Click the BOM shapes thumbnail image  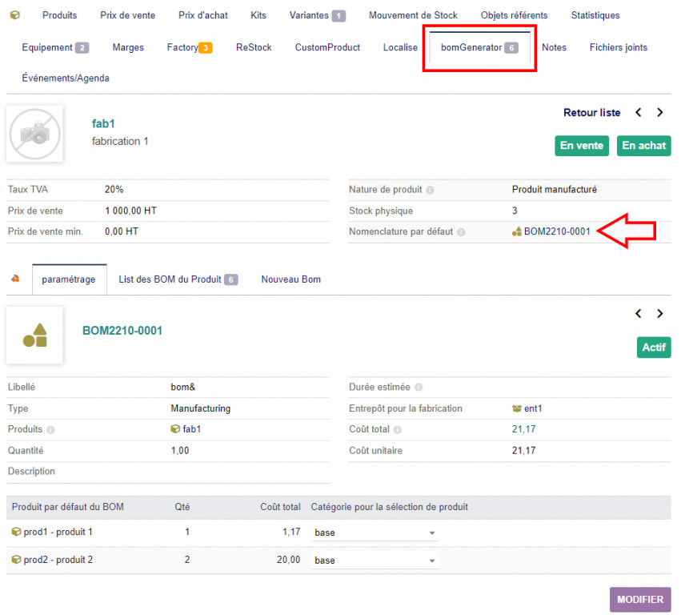click(34, 335)
